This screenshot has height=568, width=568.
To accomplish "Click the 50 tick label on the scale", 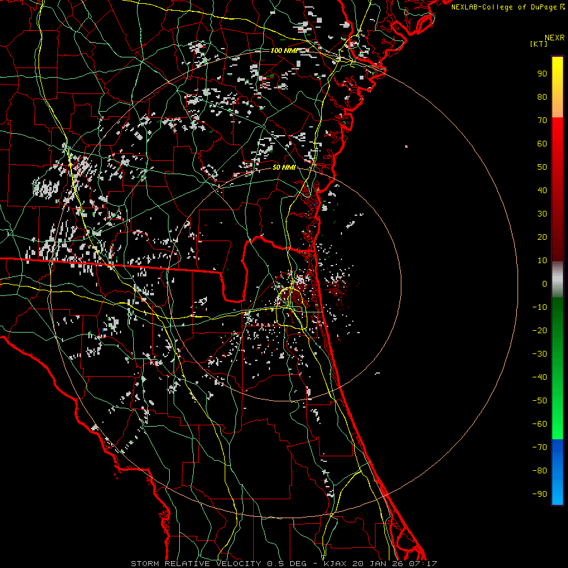I will [542, 167].
